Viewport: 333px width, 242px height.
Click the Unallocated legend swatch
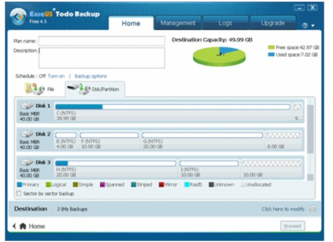243,184
